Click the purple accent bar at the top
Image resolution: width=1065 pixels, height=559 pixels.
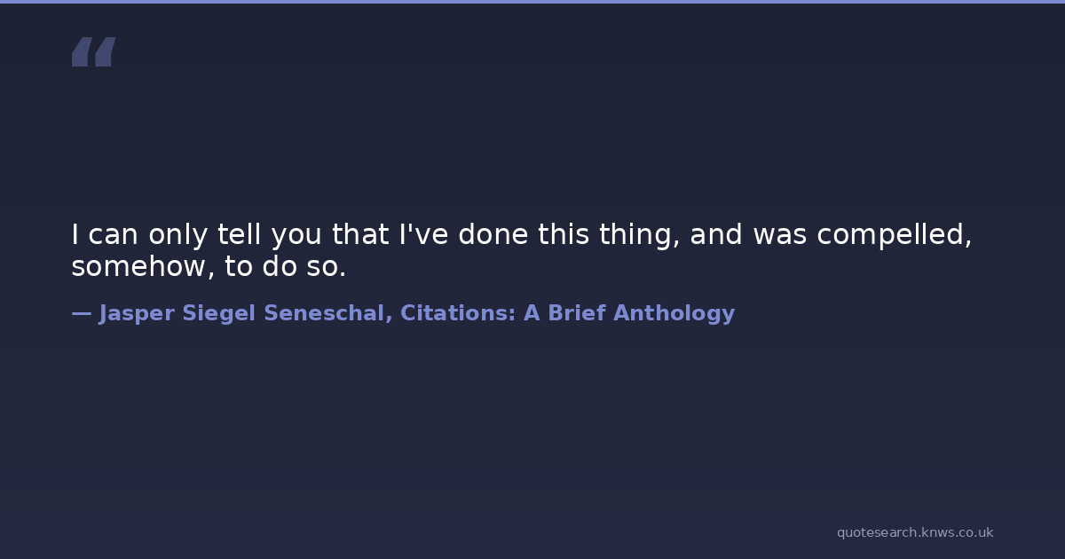pos(532,2)
